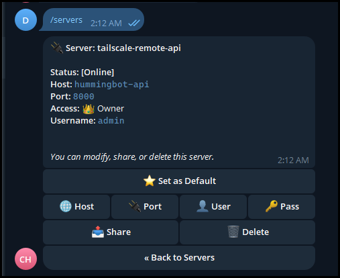Click the italic modify, share, or delete note
Viewport: 340px width, 278px height.
[132, 157]
